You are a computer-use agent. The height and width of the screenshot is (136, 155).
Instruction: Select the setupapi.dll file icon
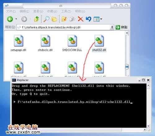(x=19, y=40)
